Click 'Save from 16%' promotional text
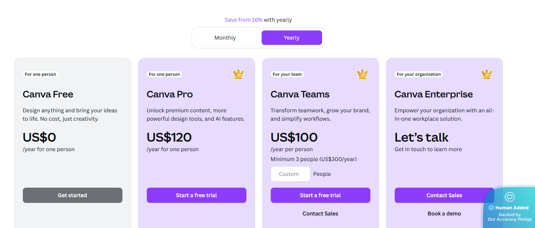 point(243,19)
